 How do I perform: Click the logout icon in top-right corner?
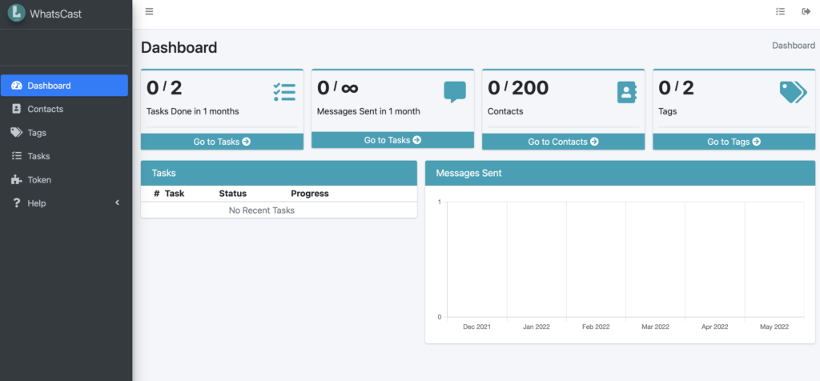pyautogui.click(x=806, y=11)
